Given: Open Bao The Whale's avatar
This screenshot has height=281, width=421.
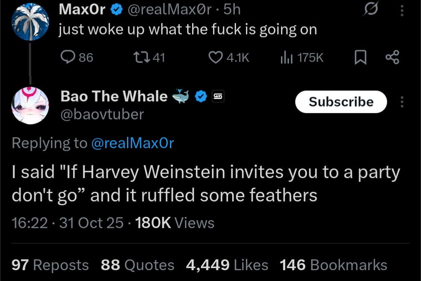Looking at the screenshot, I should (30, 105).
